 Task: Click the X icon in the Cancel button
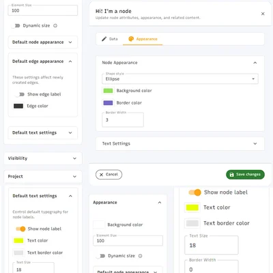(x=102, y=175)
